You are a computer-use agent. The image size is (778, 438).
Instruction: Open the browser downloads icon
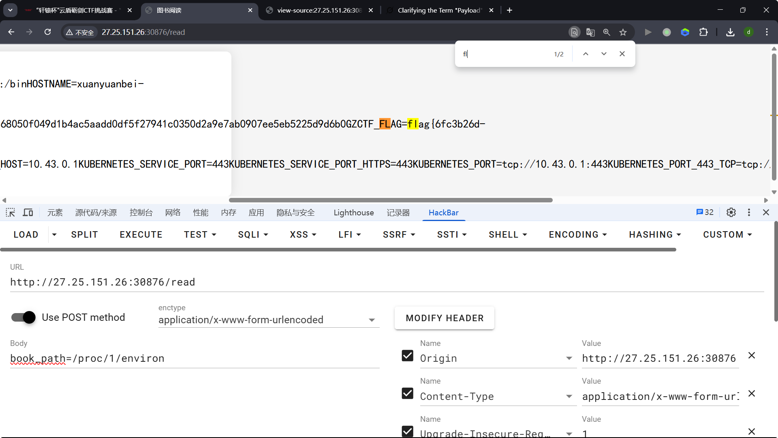pos(730,32)
